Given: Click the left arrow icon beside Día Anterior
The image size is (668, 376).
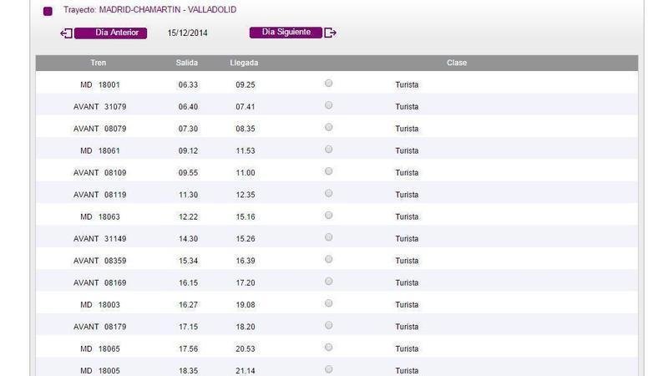Looking at the screenshot, I should tap(66, 33).
